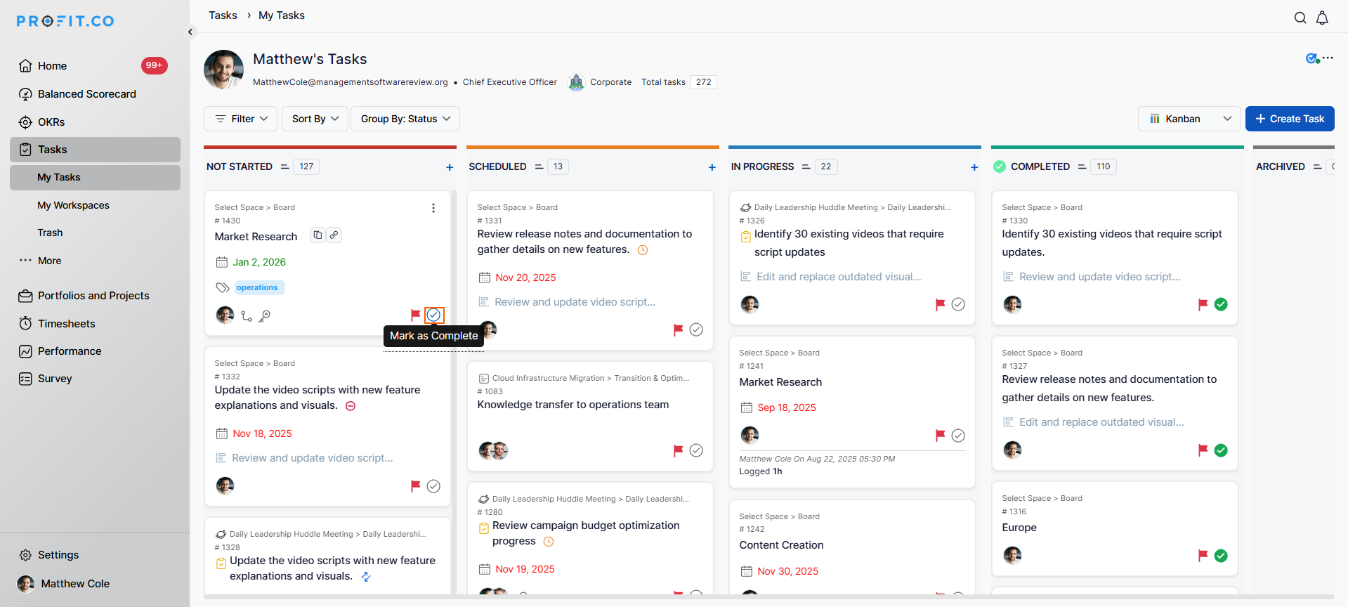Click the key result icon on card #1430

tap(265, 316)
